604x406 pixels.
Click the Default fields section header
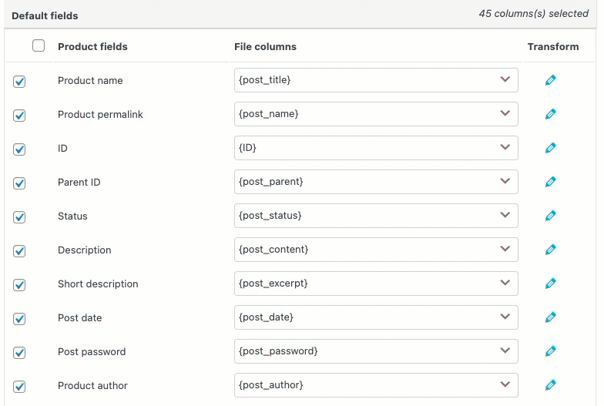coord(45,15)
